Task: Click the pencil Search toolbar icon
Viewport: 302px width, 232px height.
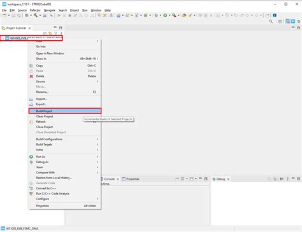Action: (x=190, y=15)
